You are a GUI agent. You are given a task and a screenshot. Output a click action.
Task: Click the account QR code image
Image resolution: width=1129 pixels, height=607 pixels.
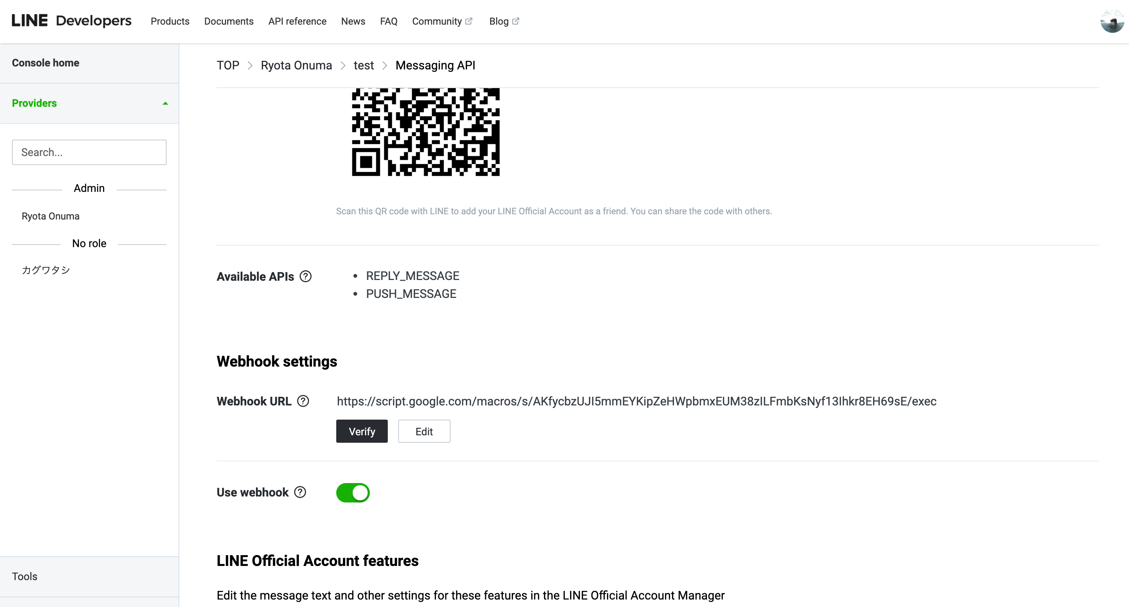[x=426, y=132]
